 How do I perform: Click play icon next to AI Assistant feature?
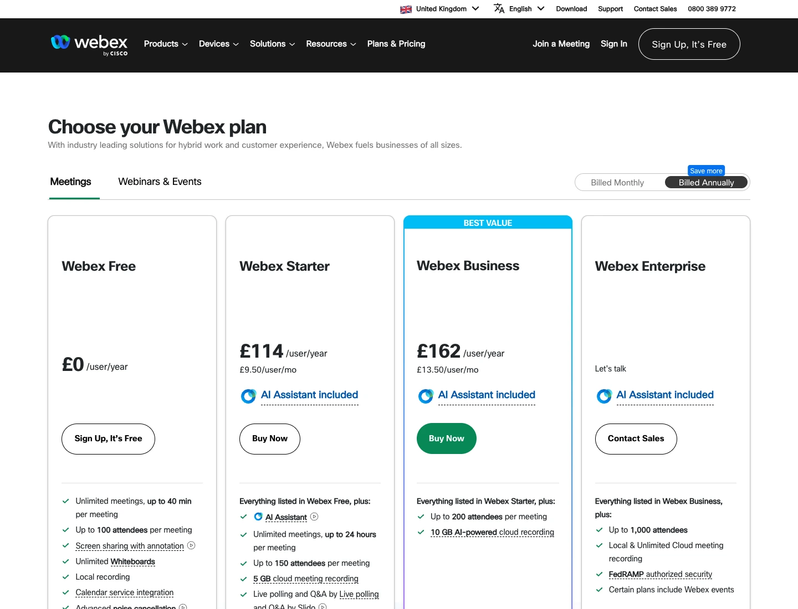point(314,517)
